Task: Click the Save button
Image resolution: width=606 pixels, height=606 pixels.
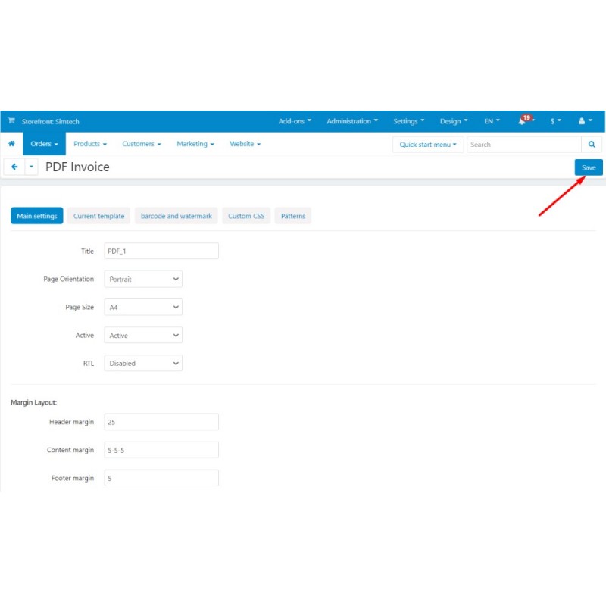Action: [589, 167]
